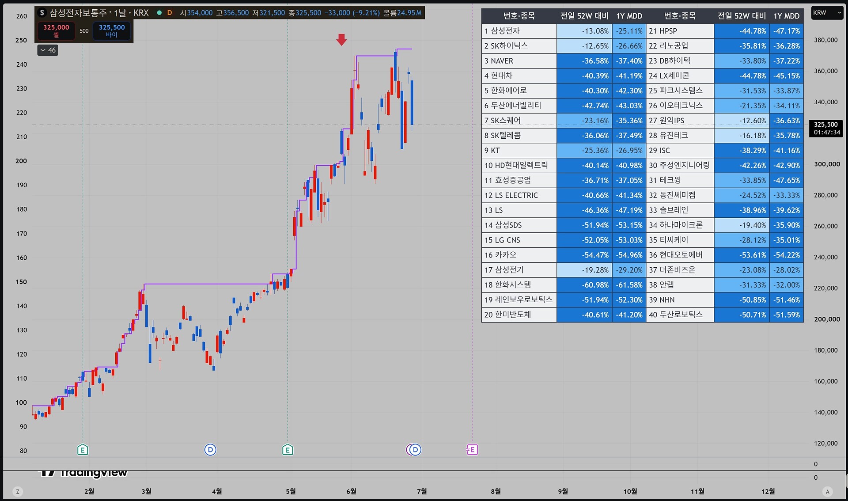Collapse the indicator legend showing 46

pos(48,50)
